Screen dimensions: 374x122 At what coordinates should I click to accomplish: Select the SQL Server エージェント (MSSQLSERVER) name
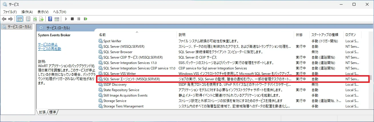point(132,79)
